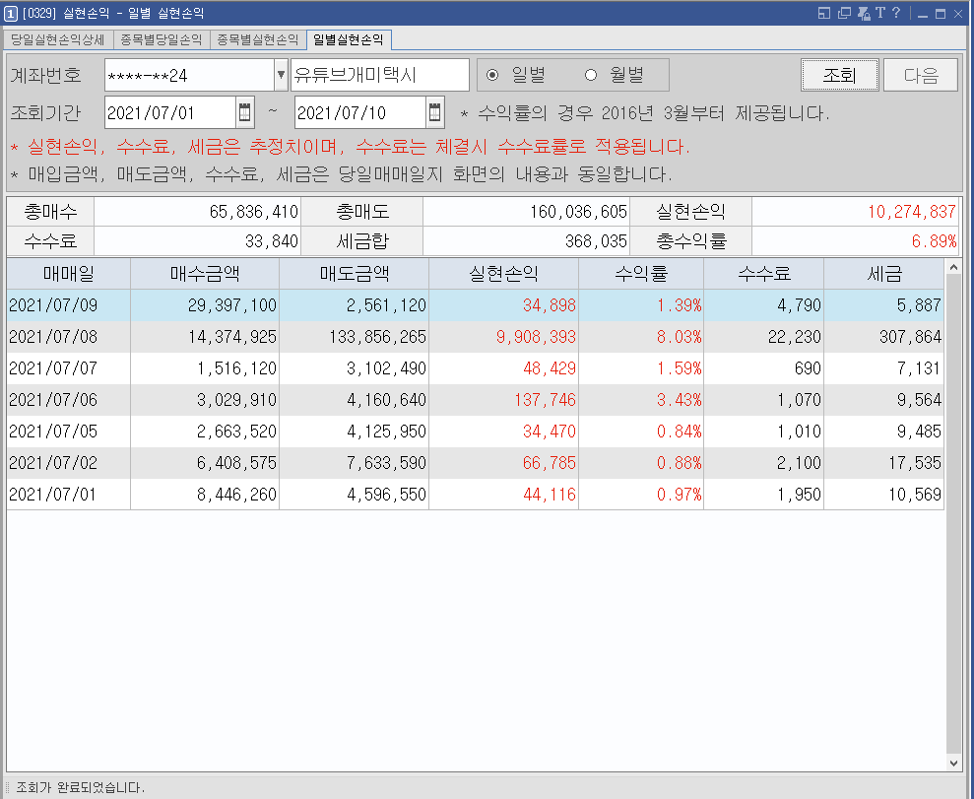Screen dimensions: 974x799
Task: Click the window layout icon in title bar
Action: click(x=824, y=13)
